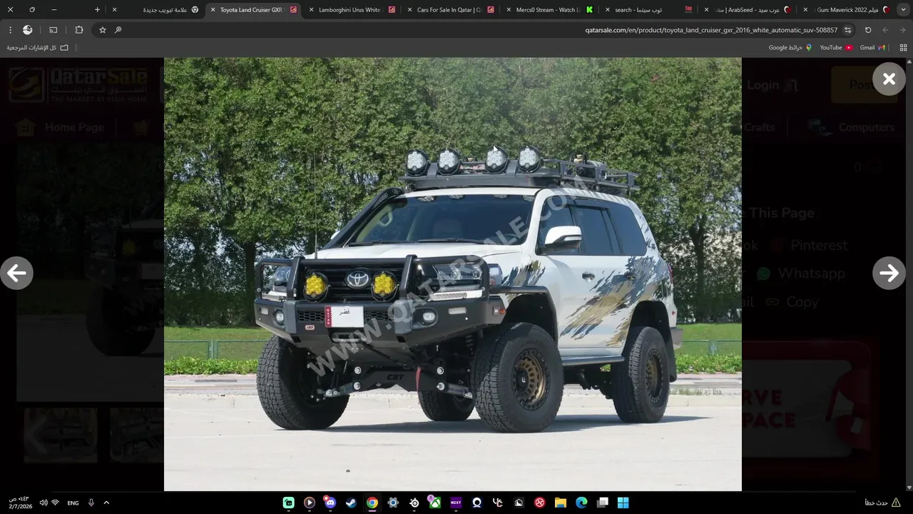
Task: Open the Chrome profile avatar
Action: (27, 30)
